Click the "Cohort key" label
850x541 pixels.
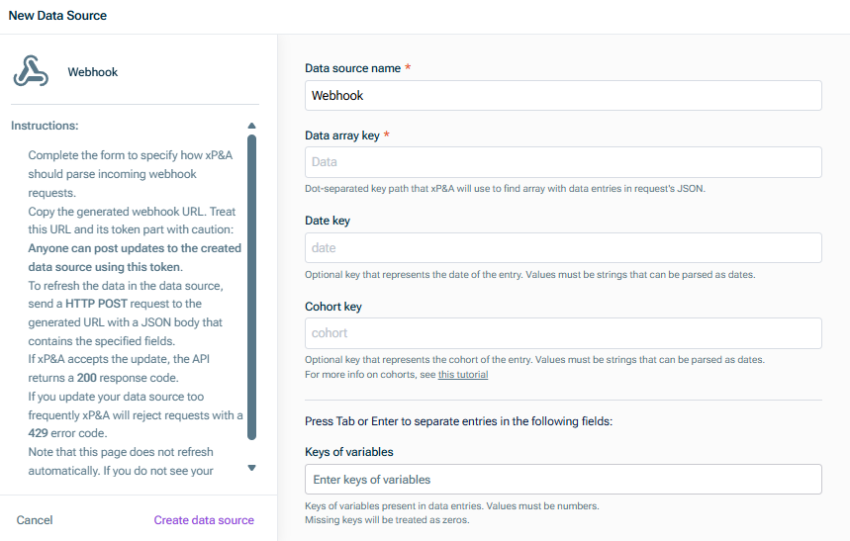tap(333, 307)
